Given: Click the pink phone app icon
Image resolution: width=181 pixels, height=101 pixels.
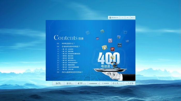Looking at the screenshot, I should pyautogui.click(x=110, y=41).
